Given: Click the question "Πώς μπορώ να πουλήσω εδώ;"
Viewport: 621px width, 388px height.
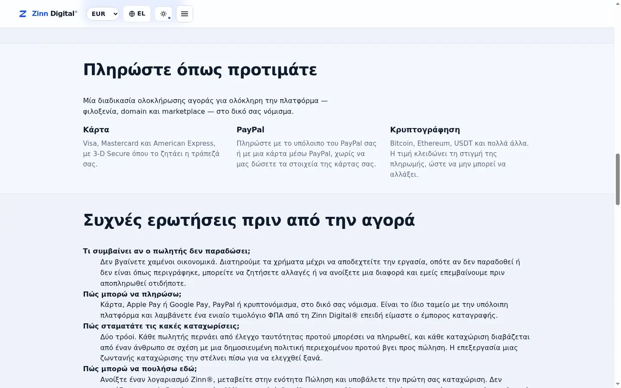Looking at the screenshot, I should [140, 369].
